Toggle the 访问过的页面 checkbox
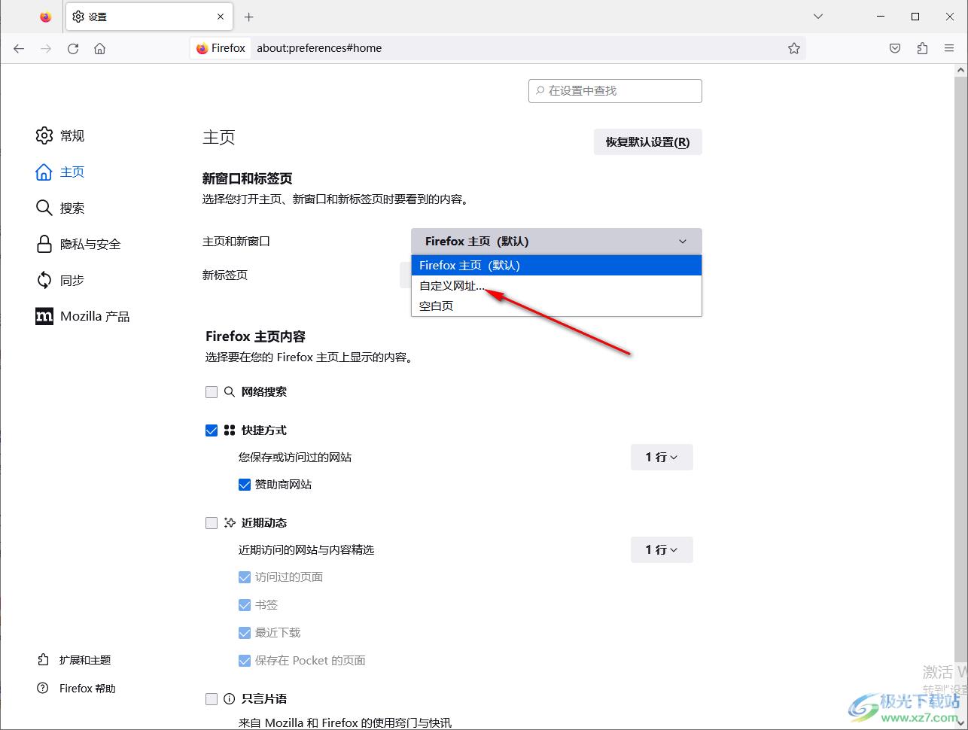The width and height of the screenshot is (968, 730). tap(245, 577)
